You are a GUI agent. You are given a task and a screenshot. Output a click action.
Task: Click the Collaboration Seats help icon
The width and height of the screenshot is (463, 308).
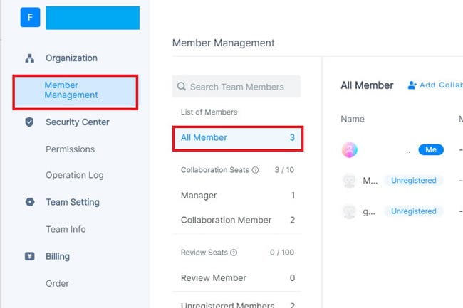pyautogui.click(x=256, y=170)
